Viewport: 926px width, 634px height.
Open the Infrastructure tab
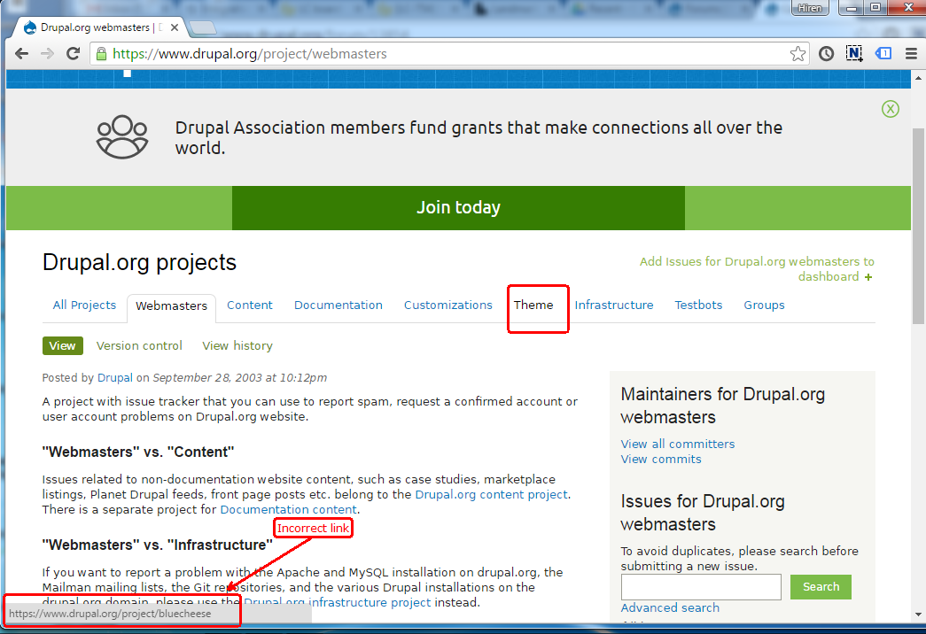pos(614,305)
